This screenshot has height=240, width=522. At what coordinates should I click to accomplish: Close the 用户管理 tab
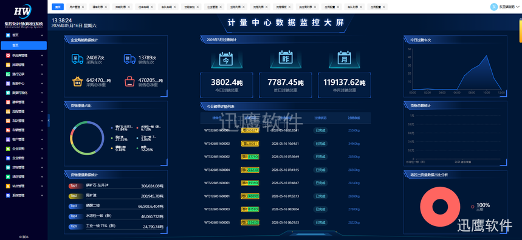click(x=83, y=7)
